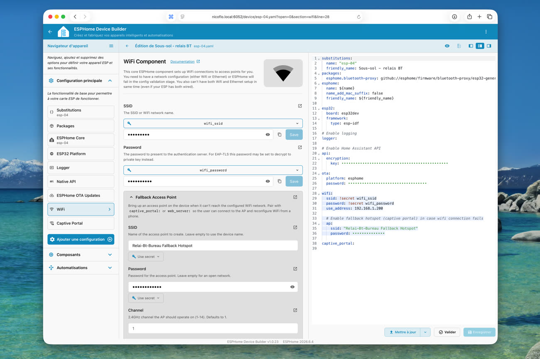This screenshot has height=359, width=540.
Task: Switch to the split view layout icon
Action: coord(480,46)
